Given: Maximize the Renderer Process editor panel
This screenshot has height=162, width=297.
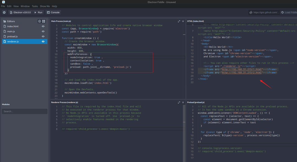Looking at the screenshot, I should point(179,102).
